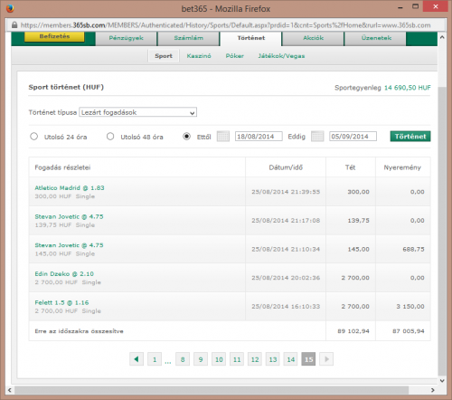Screen dimensions: 452x400
Task: Click the 25/08/2014 16:10:33 date cell
Action: click(286, 307)
